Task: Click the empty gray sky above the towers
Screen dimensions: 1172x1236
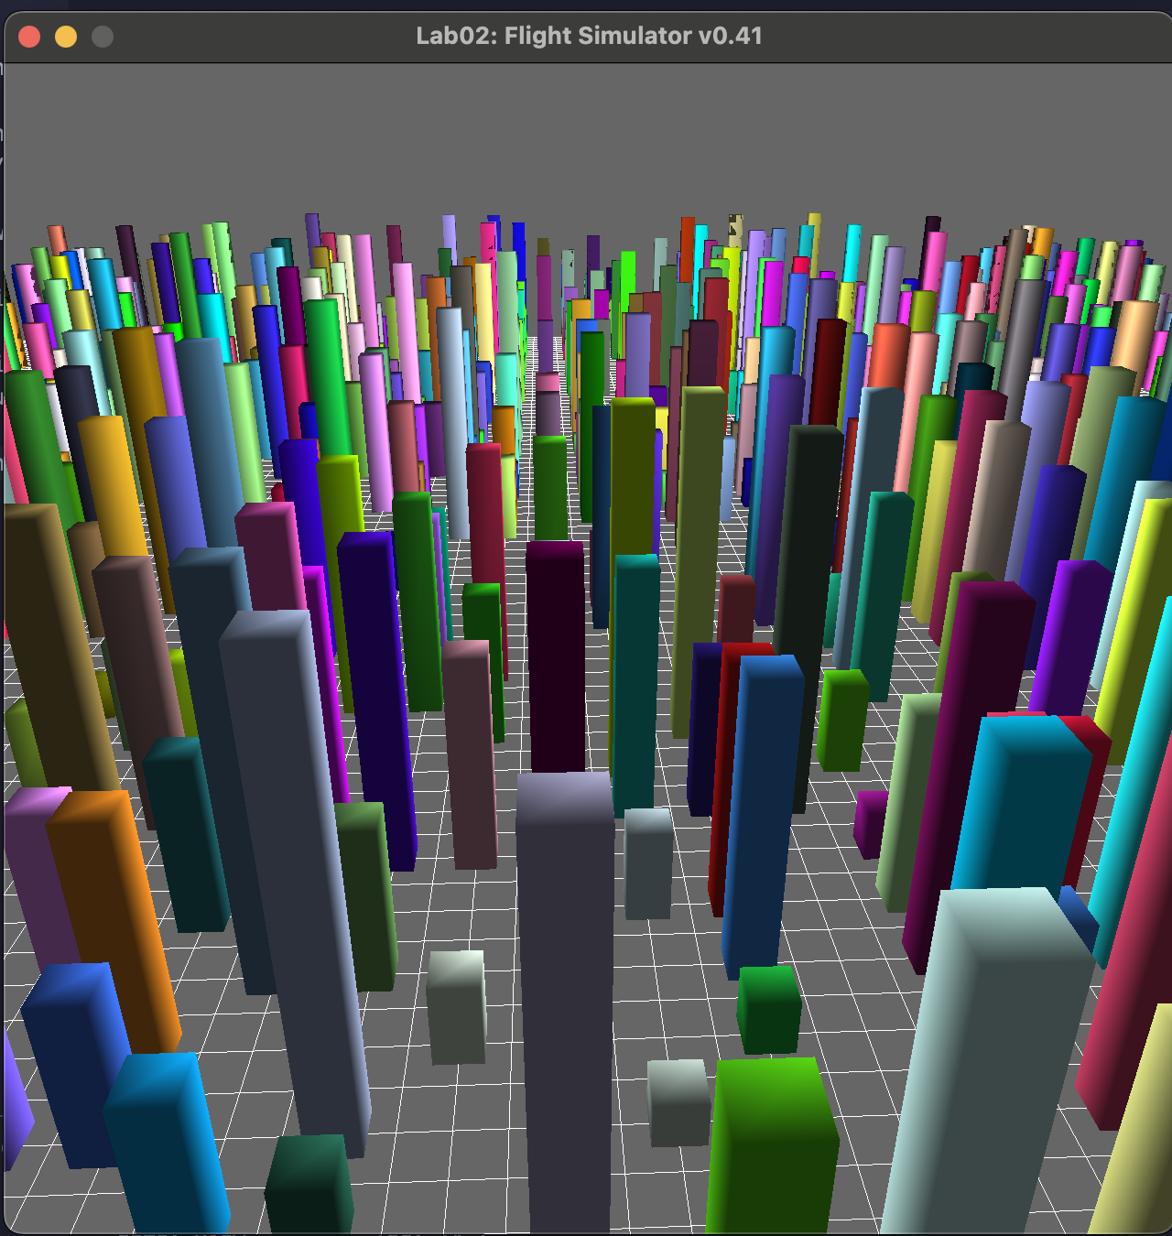Action: (x=586, y=137)
